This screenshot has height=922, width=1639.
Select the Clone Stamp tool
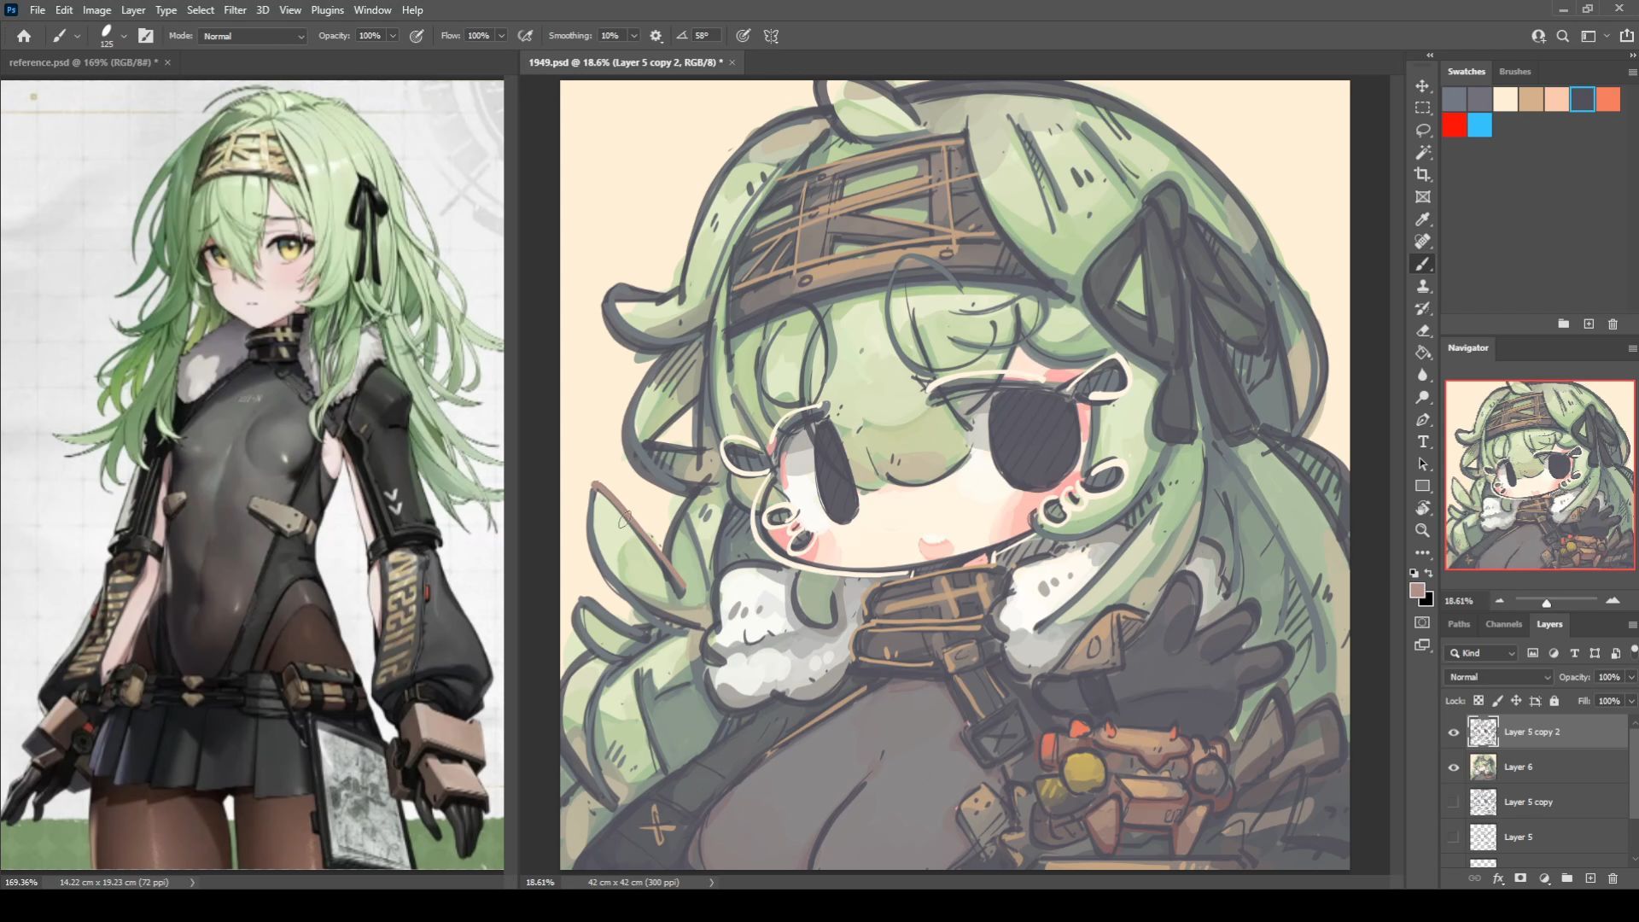coord(1422,286)
